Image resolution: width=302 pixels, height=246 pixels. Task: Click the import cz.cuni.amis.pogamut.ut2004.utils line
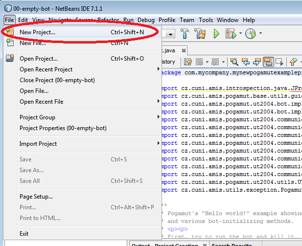click(232, 182)
